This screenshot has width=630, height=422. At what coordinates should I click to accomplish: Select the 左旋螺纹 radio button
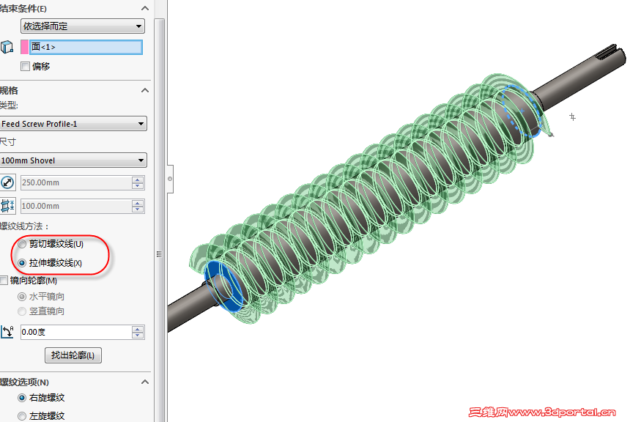click(x=22, y=416)
